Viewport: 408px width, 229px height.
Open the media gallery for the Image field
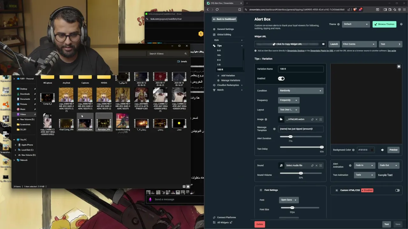(x=321, y=119)
